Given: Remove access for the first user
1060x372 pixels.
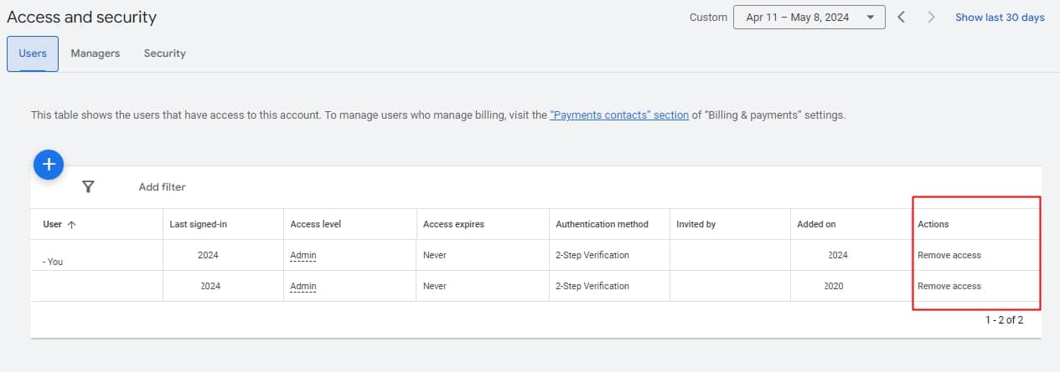Looking at the screenshot, I should click(949, 255).
